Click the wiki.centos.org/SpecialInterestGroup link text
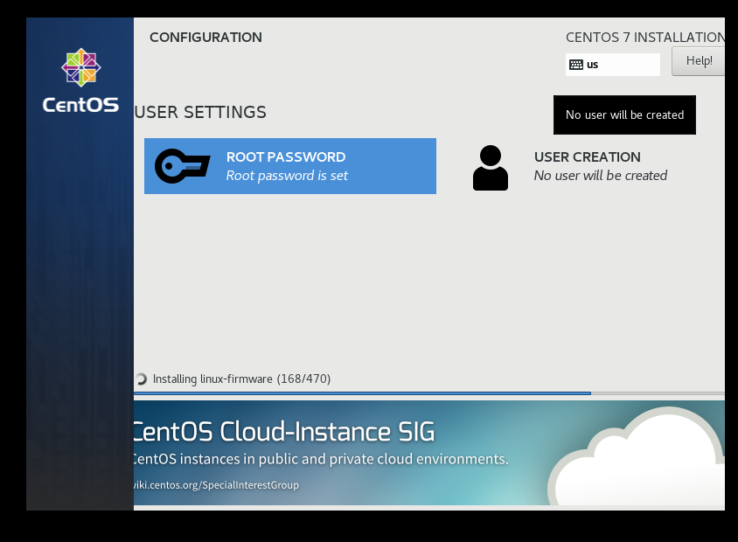Viewport: 738px width, 542px height. 216,485
